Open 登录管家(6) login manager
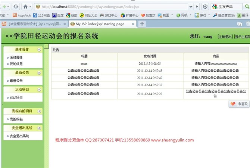Image resolution: width=250 pixels, height=168 pixels. click(224, 15)
